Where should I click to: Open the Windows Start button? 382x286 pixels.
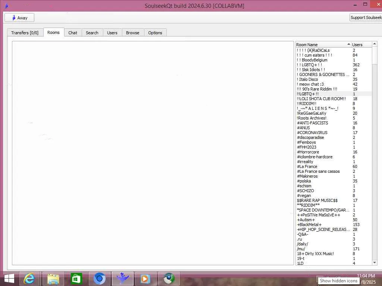[9, 279]
